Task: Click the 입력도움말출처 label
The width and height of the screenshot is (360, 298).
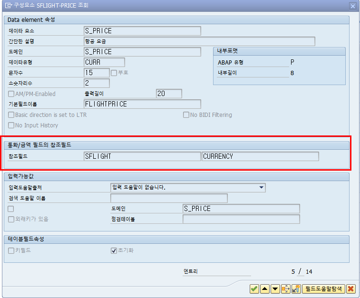Action: [x=25, y=188]
